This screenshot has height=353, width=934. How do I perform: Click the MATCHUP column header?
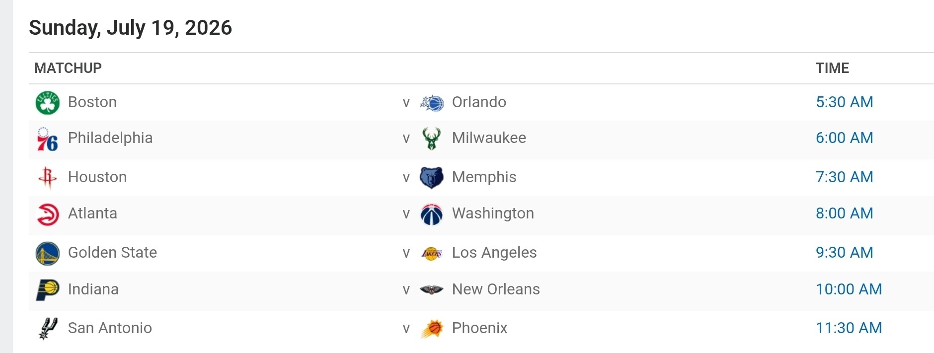[x=68, y=68]
